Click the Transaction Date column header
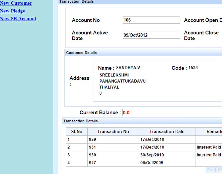 tap(167, 132)
